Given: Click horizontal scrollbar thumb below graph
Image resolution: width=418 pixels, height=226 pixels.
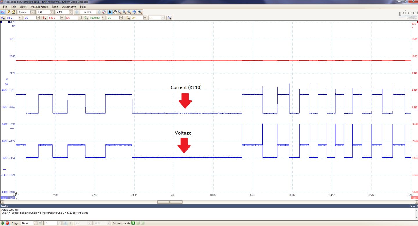Looking at the screenshot, I should pos(170,202).
